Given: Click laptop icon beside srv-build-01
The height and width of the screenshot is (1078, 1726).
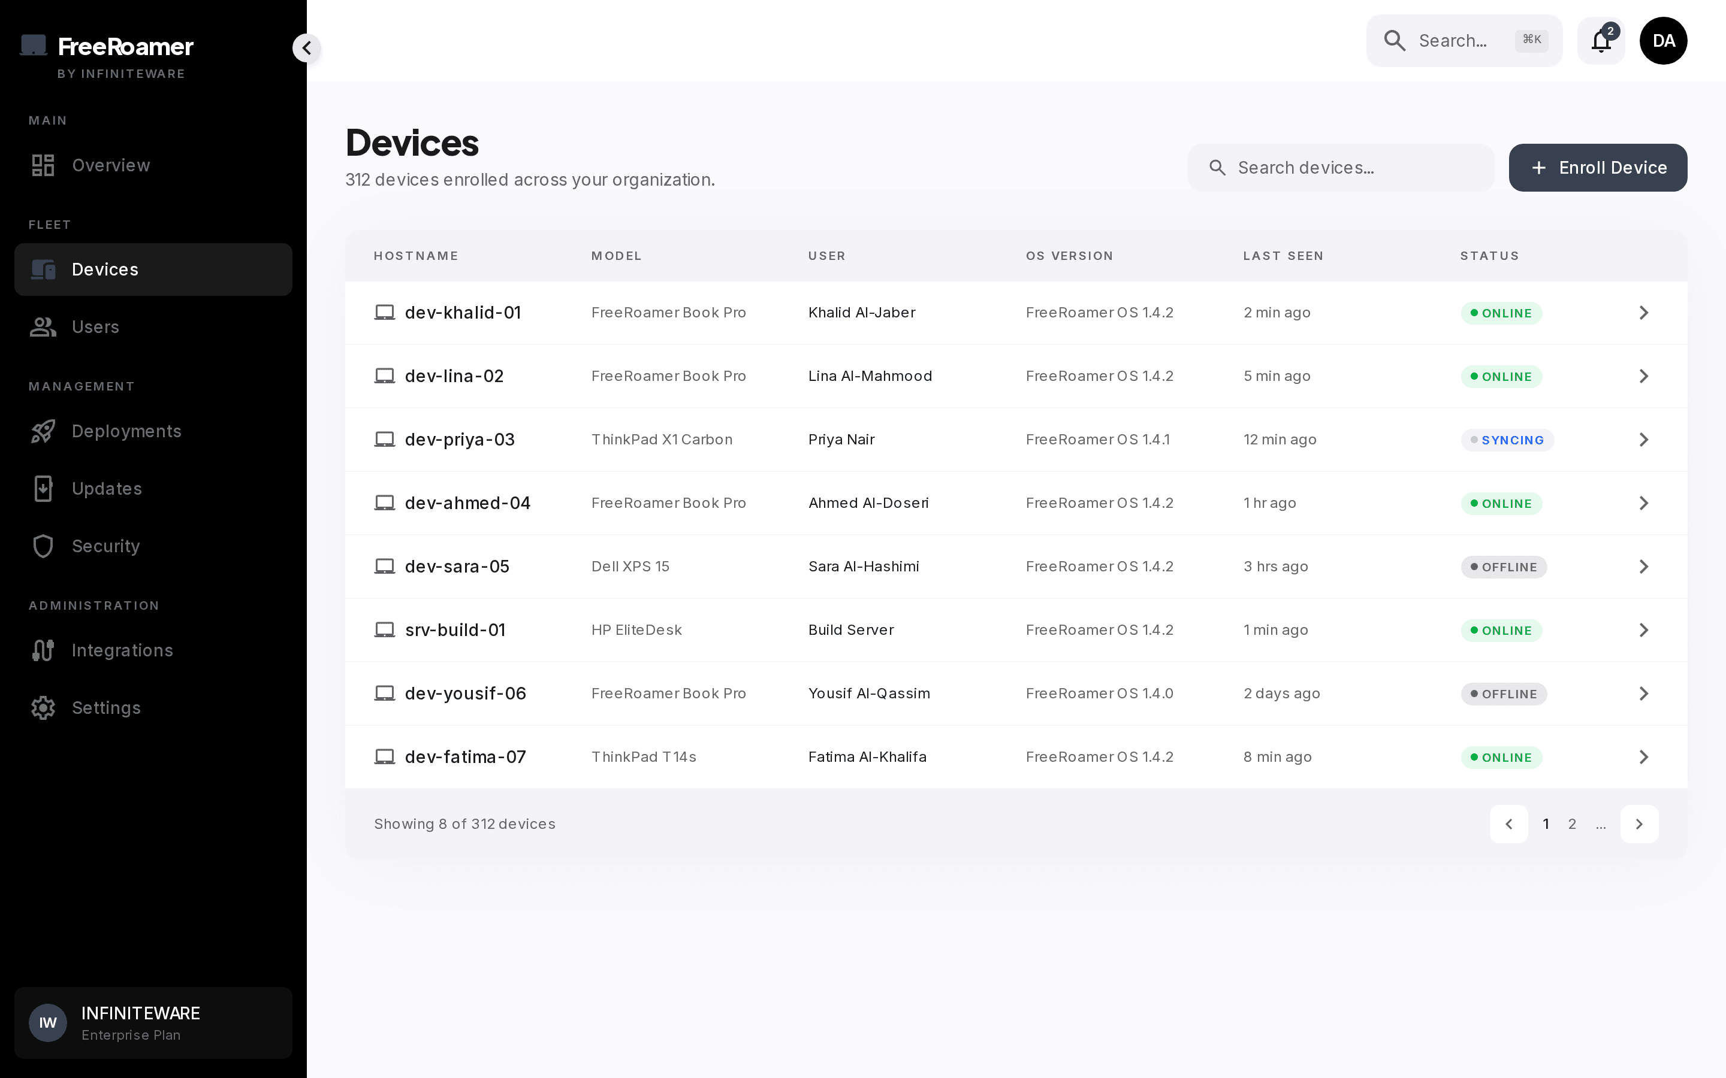Looking at the screenshot, I should (384, 629).
